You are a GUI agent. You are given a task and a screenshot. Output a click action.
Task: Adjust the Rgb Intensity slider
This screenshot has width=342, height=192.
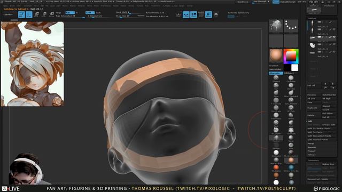[x=70, y=16]
